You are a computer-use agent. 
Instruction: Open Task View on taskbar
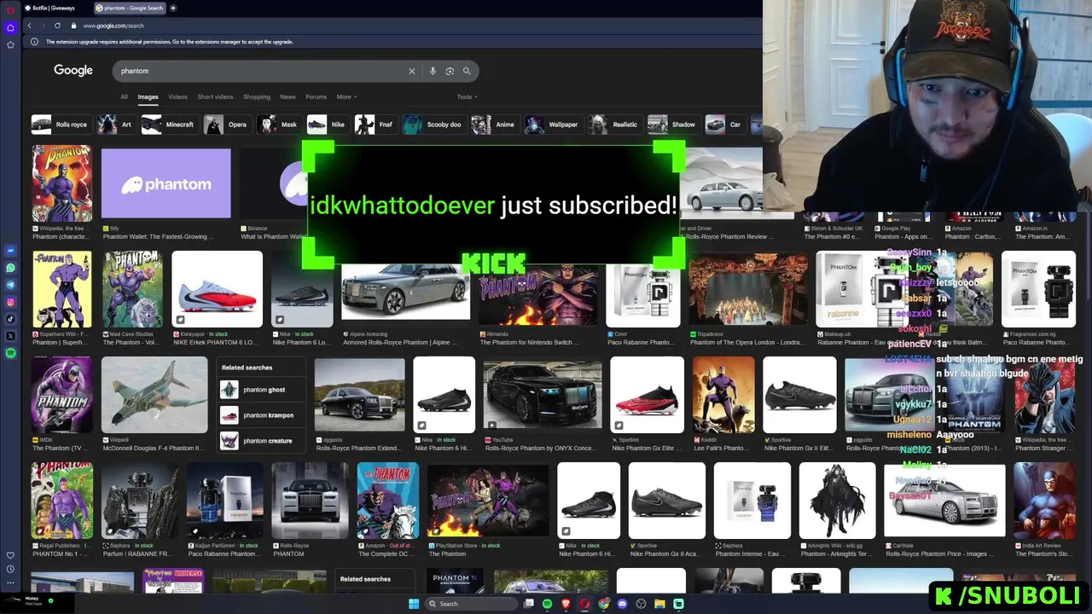click(x=529, y=604)
